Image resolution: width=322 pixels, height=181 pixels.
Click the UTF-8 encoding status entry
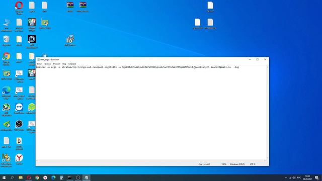click(253, 164)
